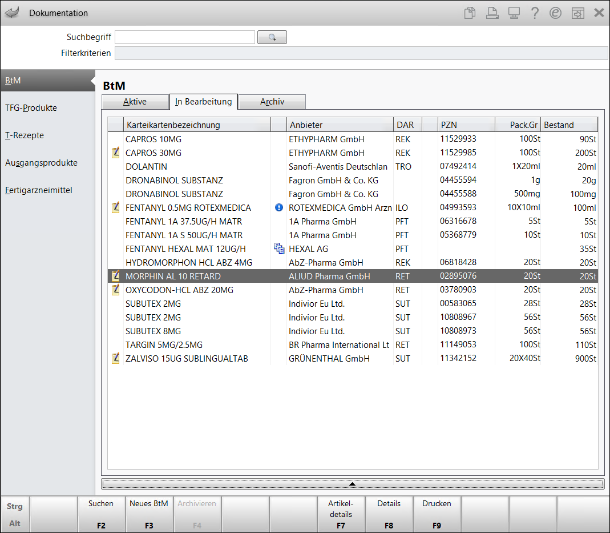
Task: Click PZN 03780903 in OXYCODON row
Action: 458,289
